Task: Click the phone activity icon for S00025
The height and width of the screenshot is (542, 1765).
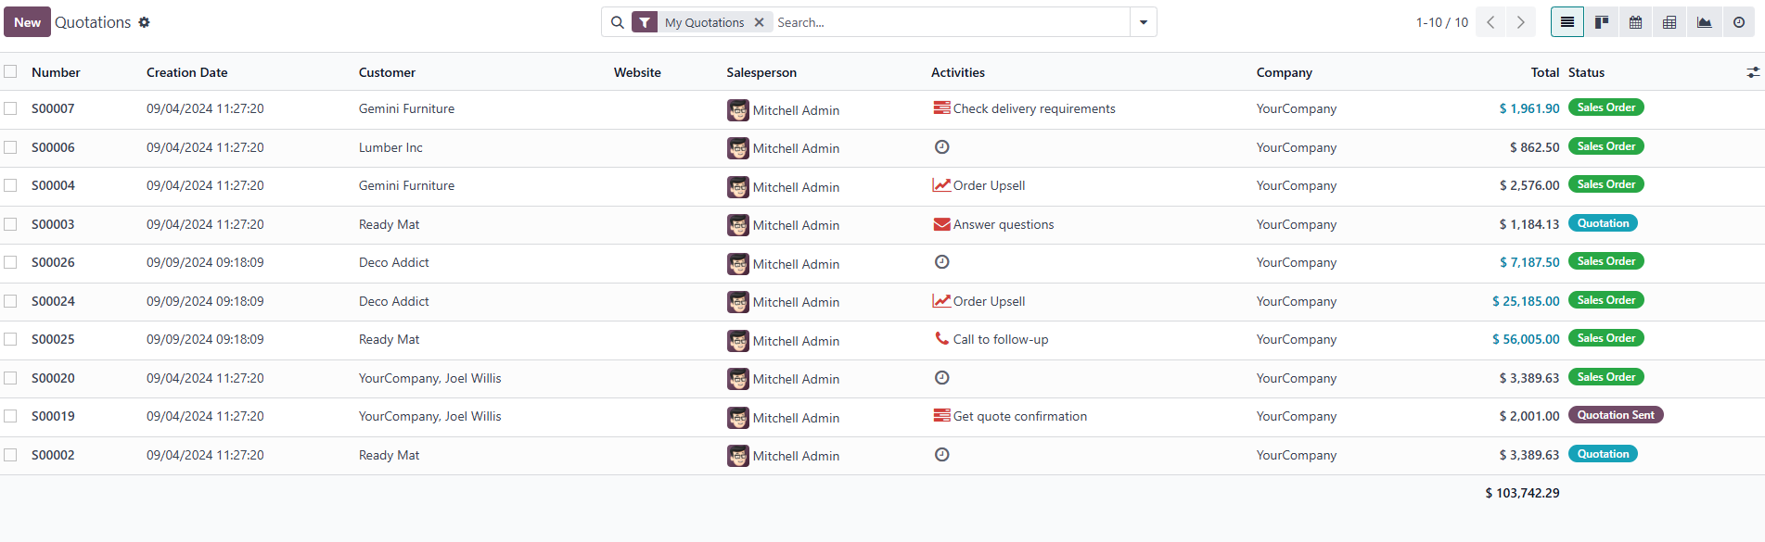Action: [x=941, y=339]
